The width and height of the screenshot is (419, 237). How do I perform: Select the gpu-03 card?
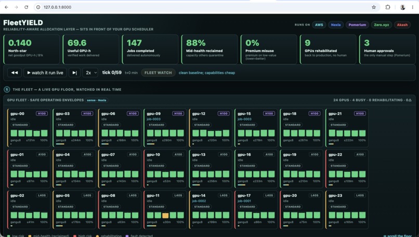(x=74, y=128)
